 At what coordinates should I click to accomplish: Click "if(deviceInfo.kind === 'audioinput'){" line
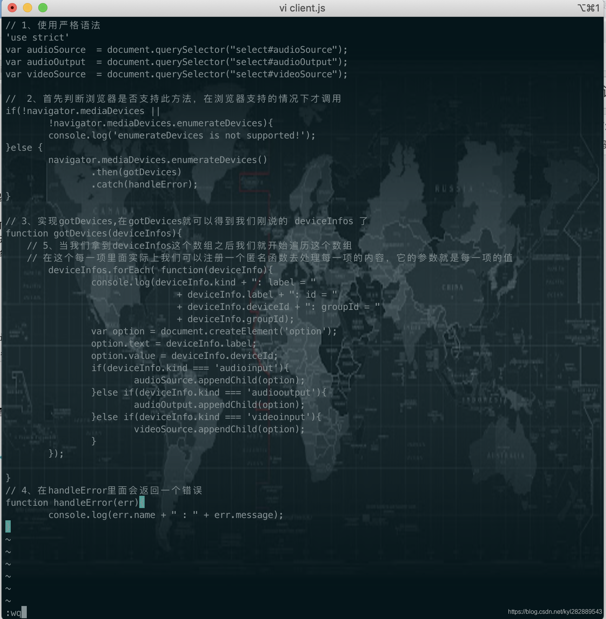coord(190,368)
